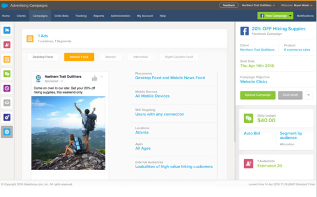The height and width of the screenshot is (197, 317).
Task: Edit Desktop Feed and Mobile News Feed placement
Action: [x=170, y=78]
